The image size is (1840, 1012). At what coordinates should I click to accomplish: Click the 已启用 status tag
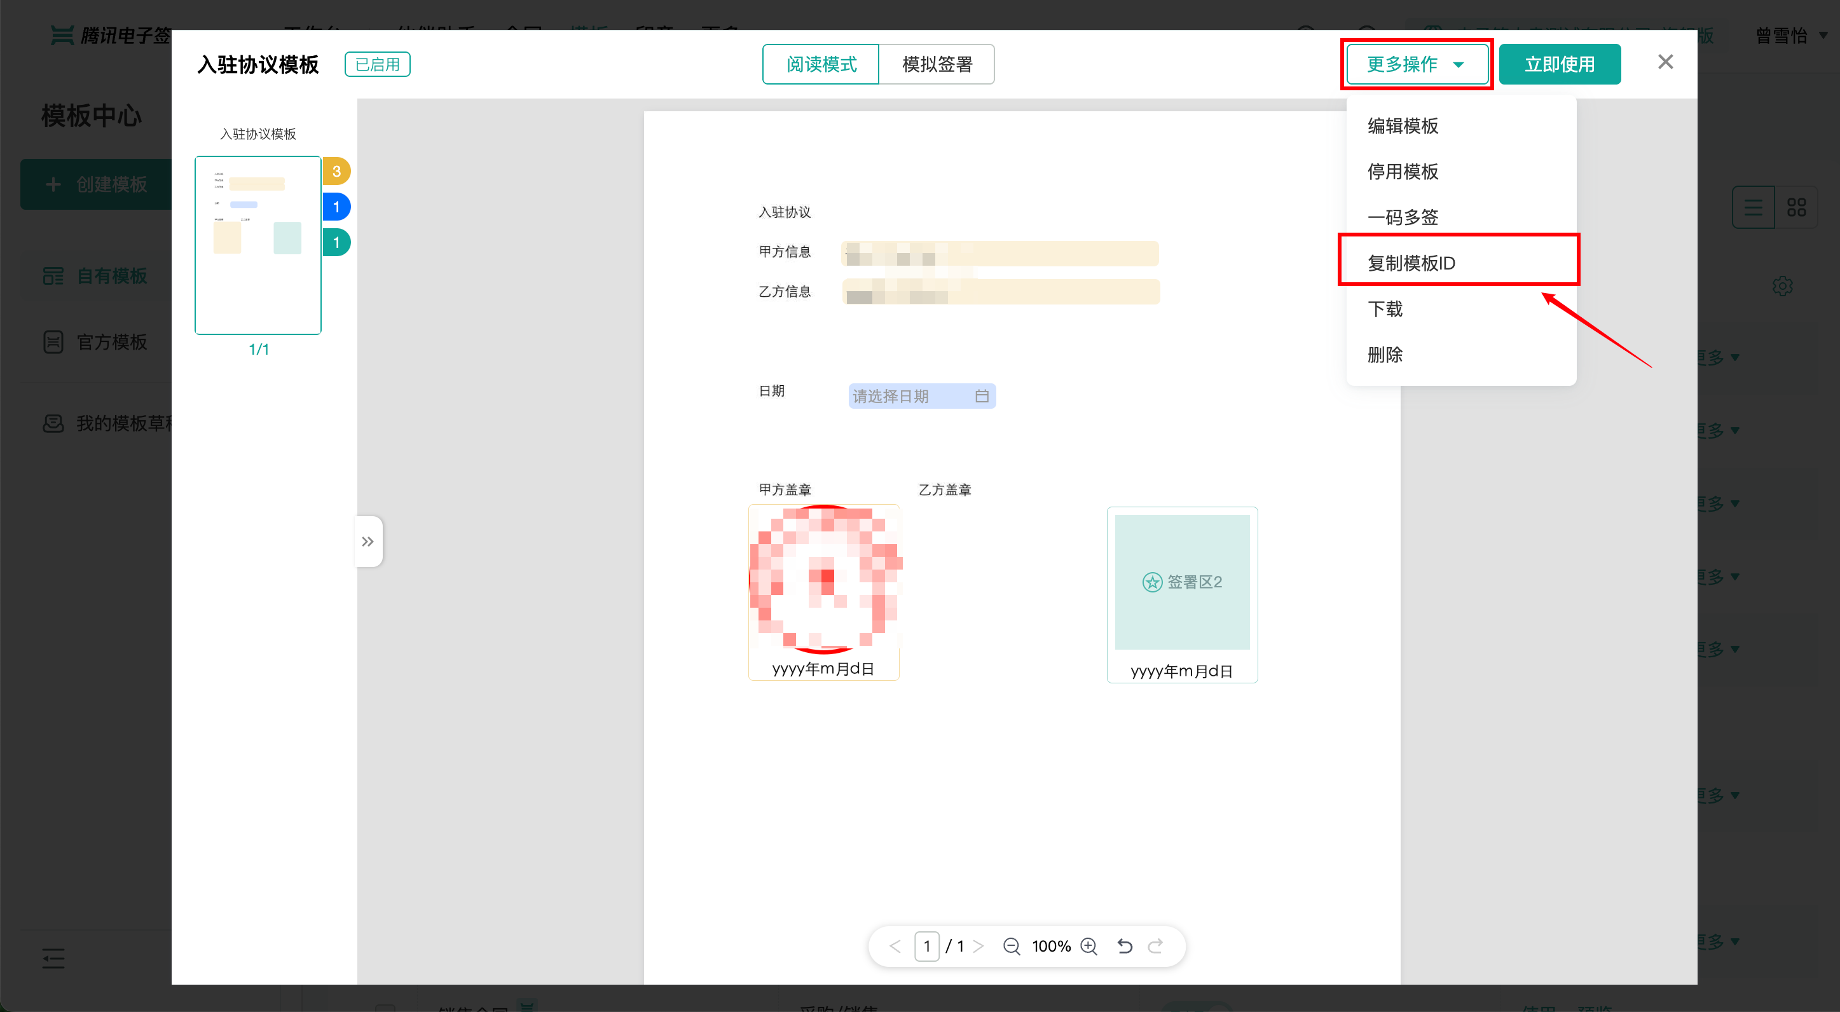coord(377,64)
